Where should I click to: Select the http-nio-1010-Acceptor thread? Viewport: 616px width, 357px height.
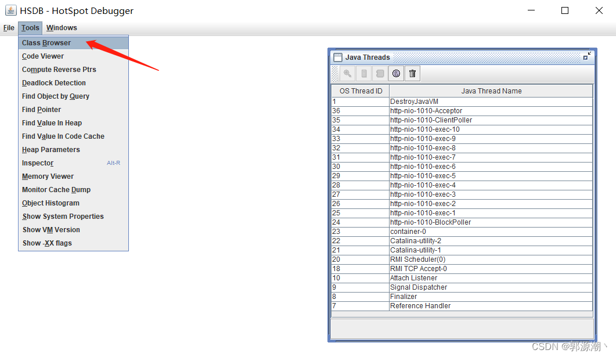(462, 111)
